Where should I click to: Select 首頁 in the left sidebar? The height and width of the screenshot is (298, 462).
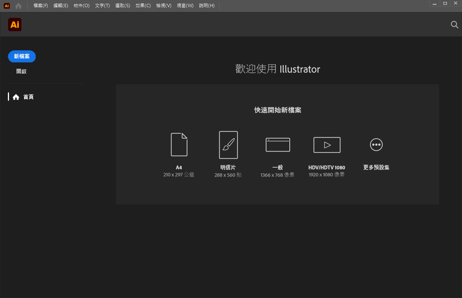(x=23, y=97)
